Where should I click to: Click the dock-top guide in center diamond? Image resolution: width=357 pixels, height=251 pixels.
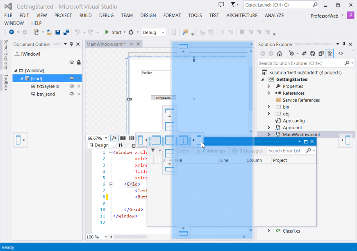pyautogui.click(x=170, y=127)
